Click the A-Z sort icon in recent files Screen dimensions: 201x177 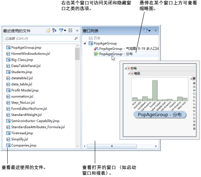pyautogui.click(x=55, y=30)
